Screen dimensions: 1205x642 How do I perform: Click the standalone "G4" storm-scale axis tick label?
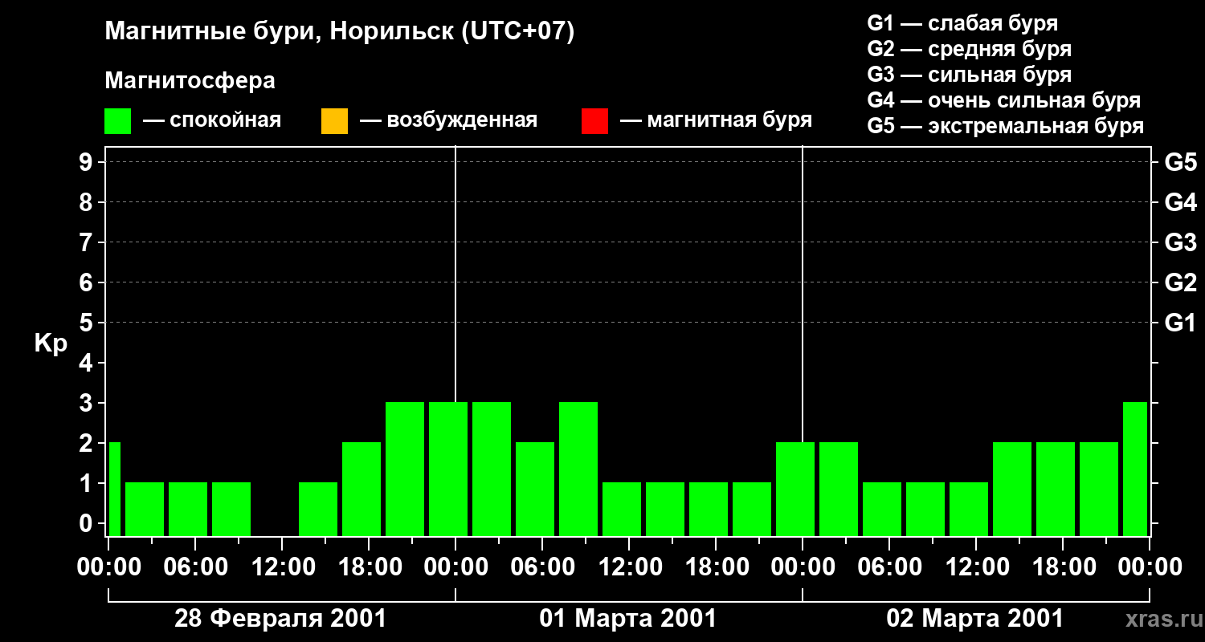1180,202
